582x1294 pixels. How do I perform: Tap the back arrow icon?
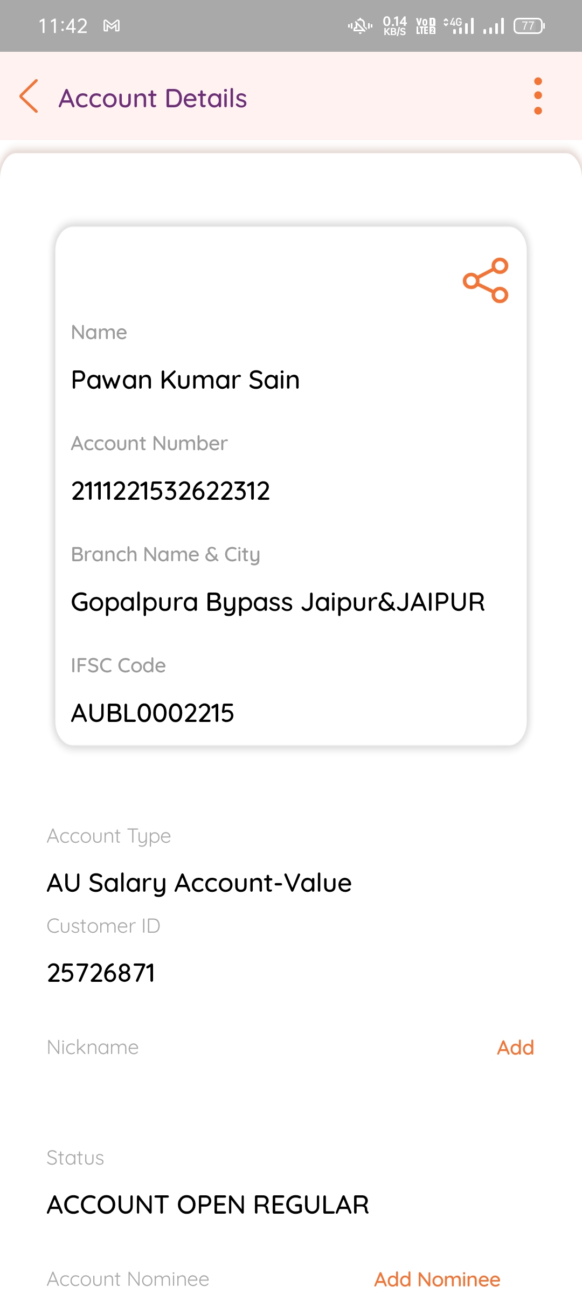29,97
